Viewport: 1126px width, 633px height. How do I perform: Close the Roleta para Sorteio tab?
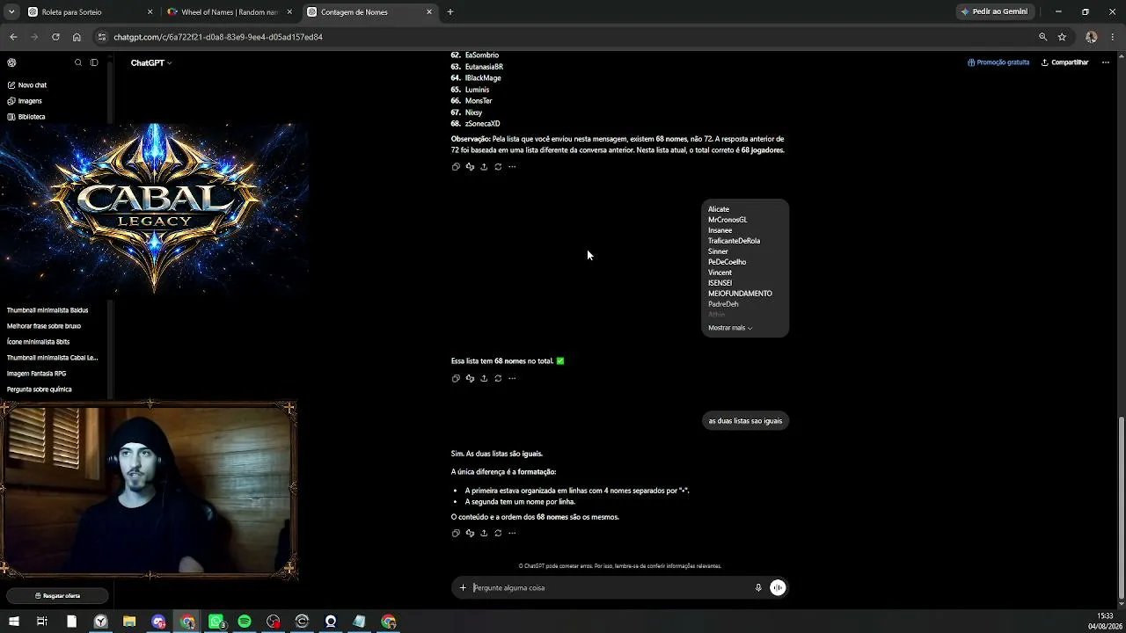(x=150, y=12)
